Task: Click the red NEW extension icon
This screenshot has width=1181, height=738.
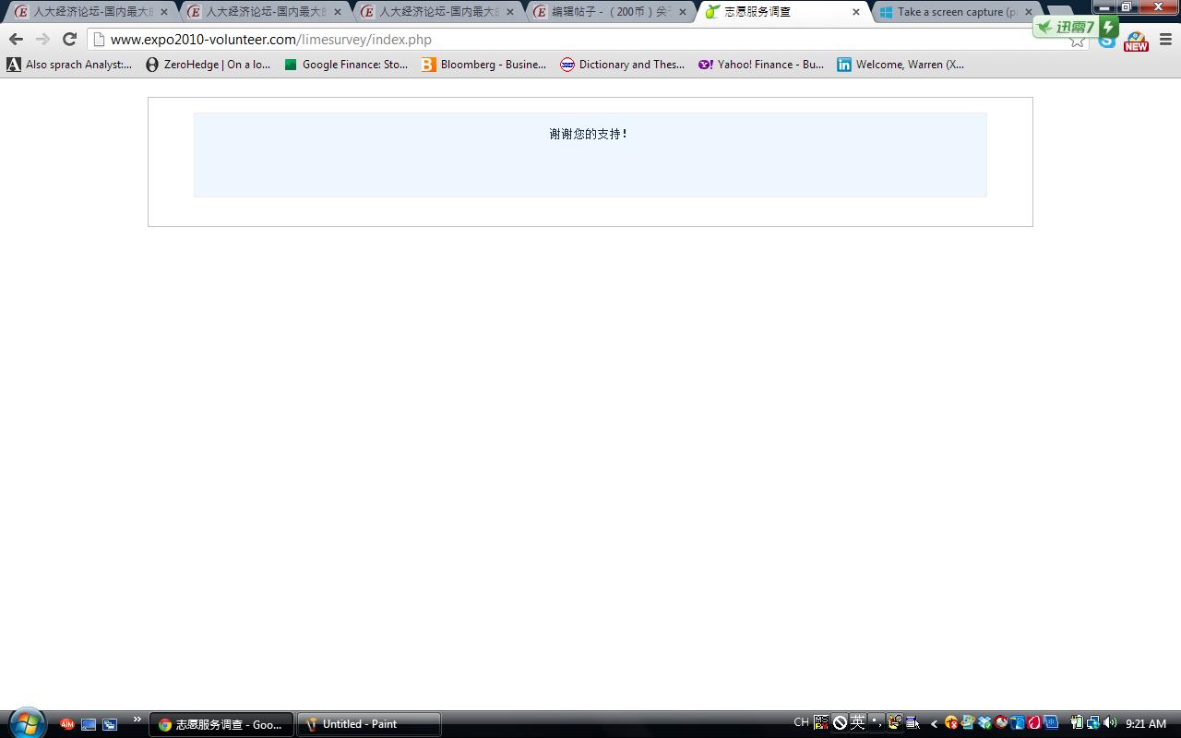Action: (1136, 41)
